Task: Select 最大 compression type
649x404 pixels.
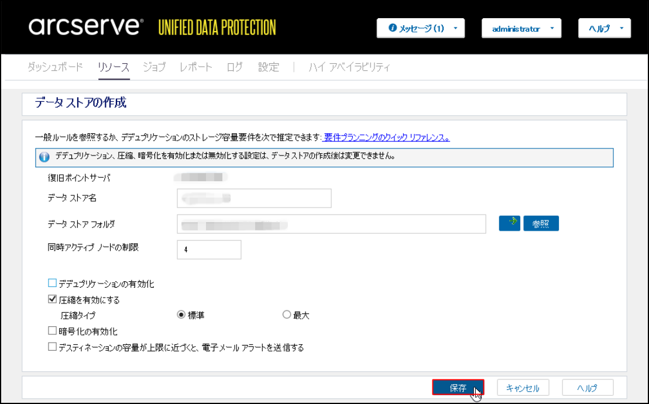Action: pos(287,315)
